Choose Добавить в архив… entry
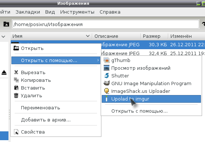 (56, 120)
